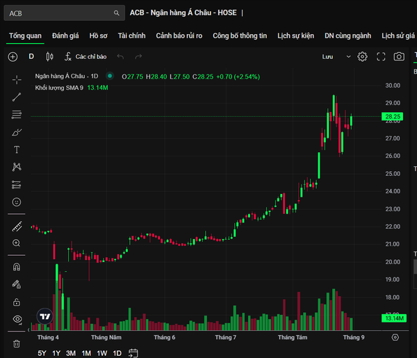The image size is (417, 358).
Task: Click the 13.14M volume label on axis
Action: click(x=394, y=318)
